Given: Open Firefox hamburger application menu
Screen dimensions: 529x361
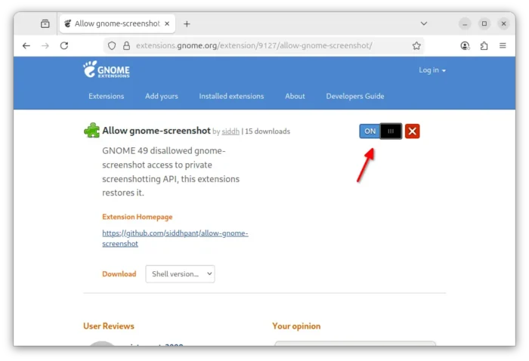Looking at the screenshot, I should click(x=503, y=46).
